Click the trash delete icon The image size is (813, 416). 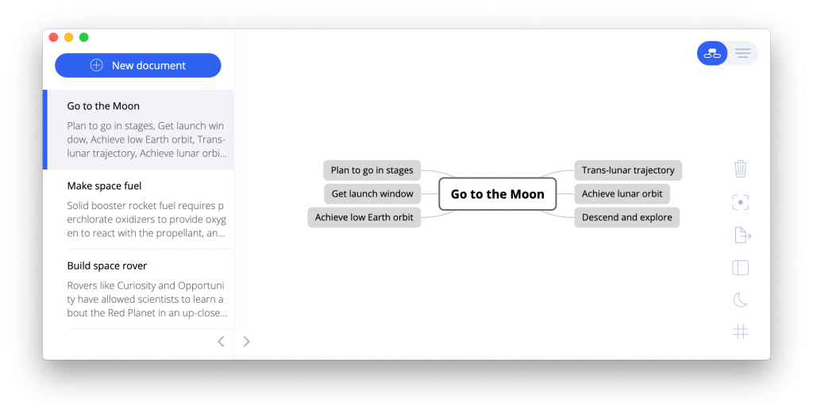tap(741, 169)
